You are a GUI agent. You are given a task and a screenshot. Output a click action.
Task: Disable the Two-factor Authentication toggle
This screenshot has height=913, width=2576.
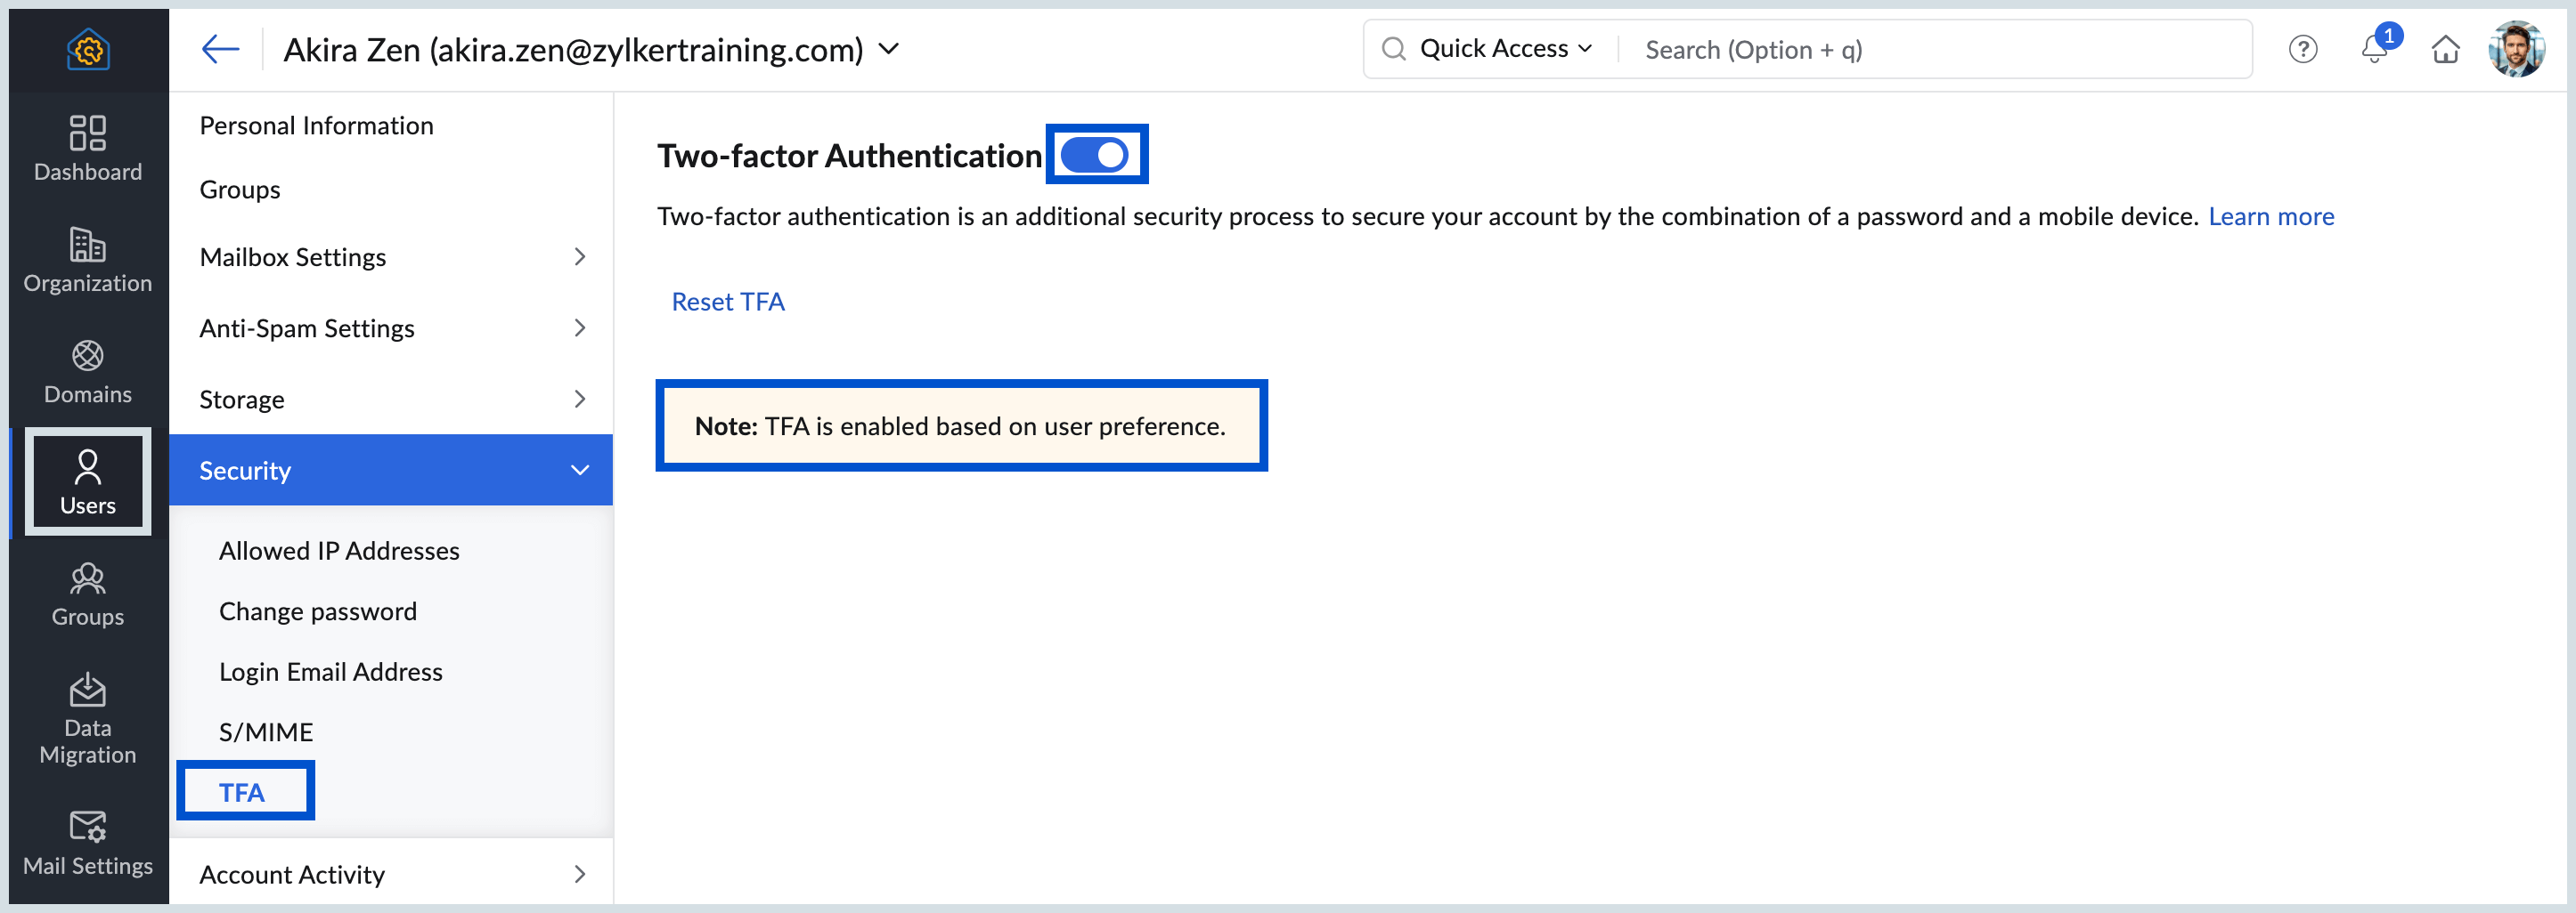pos(1095,155)
